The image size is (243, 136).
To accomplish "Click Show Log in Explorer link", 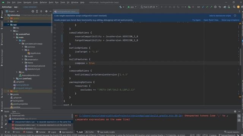I will (230, 20).
